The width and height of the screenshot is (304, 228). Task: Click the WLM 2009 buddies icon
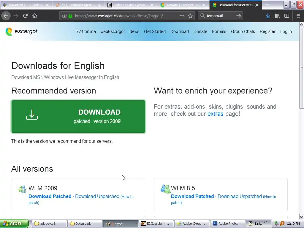tap(22, 189)
